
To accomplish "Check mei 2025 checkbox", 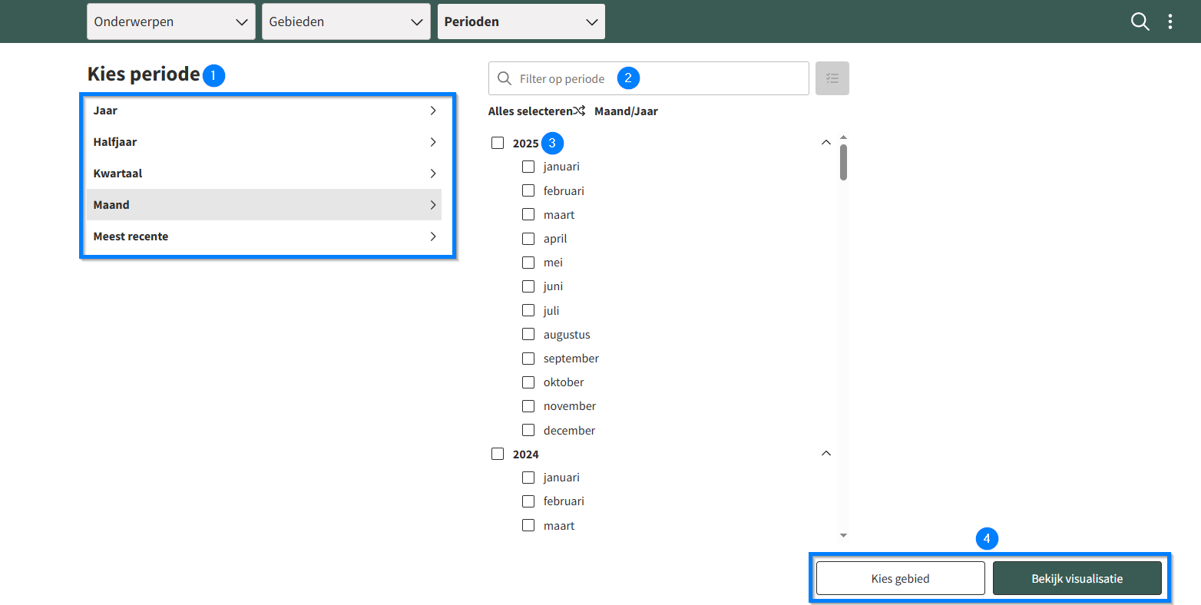I will (528, 263).
